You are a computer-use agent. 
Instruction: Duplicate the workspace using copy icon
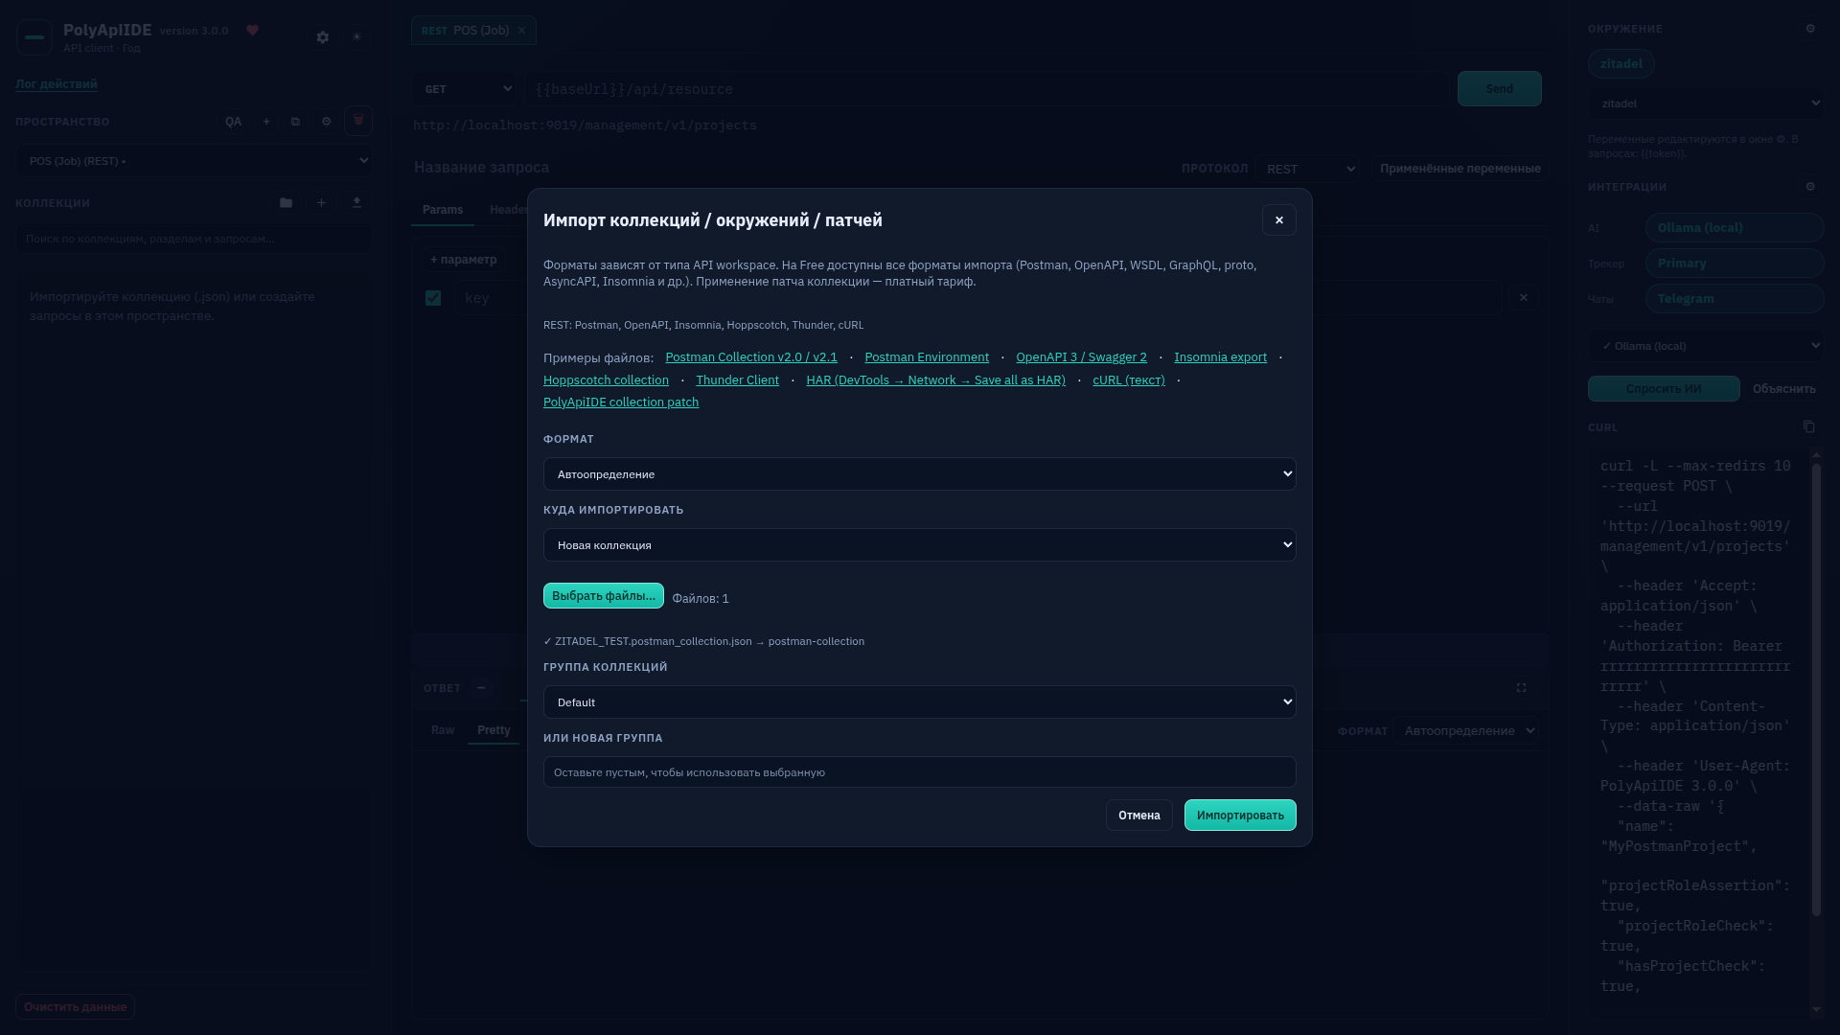point(295,122)
